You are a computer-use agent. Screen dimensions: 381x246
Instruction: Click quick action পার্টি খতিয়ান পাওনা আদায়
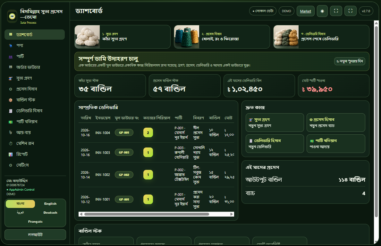tap(336, 144)
